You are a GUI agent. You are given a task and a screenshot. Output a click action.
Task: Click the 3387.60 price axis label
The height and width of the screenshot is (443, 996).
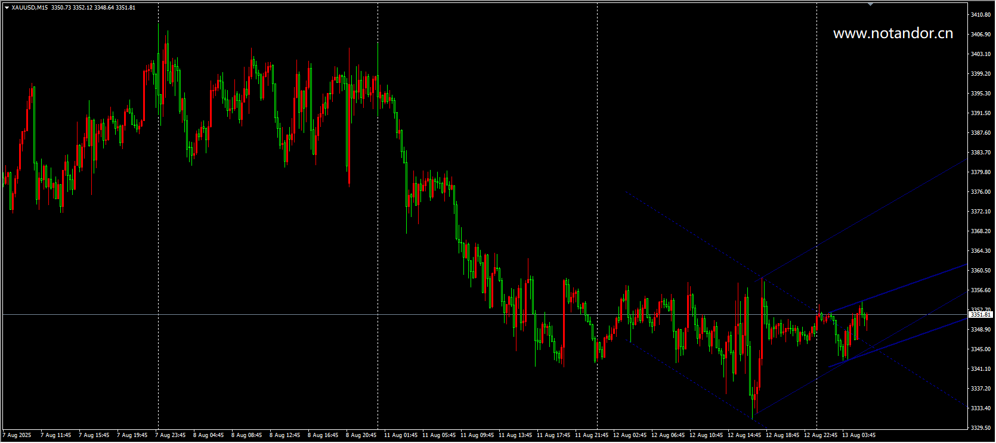(980, 133)
